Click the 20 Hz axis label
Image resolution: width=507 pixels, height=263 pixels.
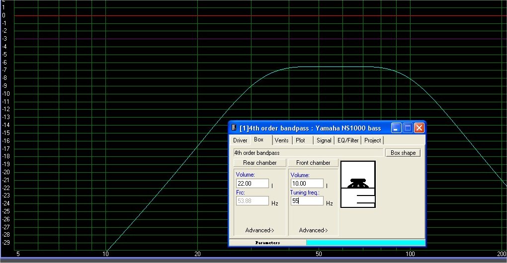pyautogui.click(x=197, y=254)
